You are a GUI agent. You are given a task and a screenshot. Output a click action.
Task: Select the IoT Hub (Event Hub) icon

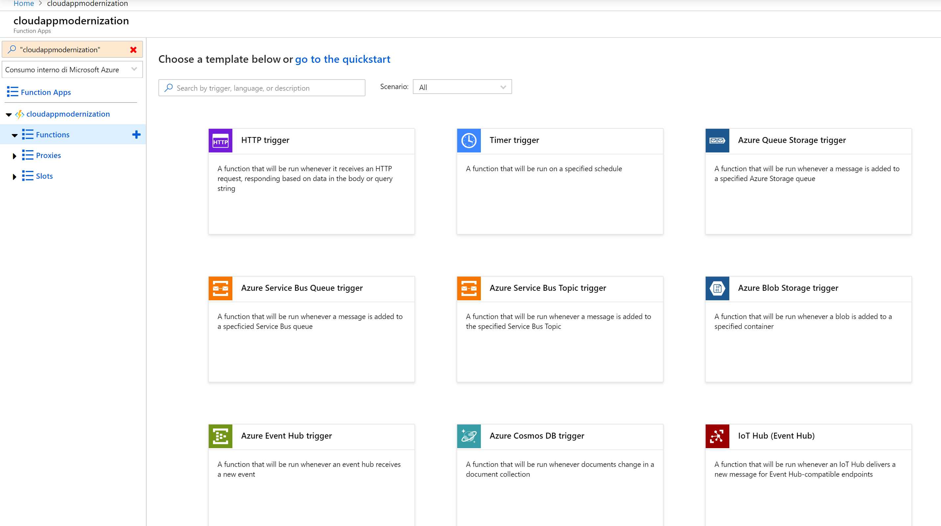click(x=717, y=436)
